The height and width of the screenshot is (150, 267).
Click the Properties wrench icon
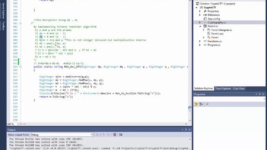click(205, 11)
